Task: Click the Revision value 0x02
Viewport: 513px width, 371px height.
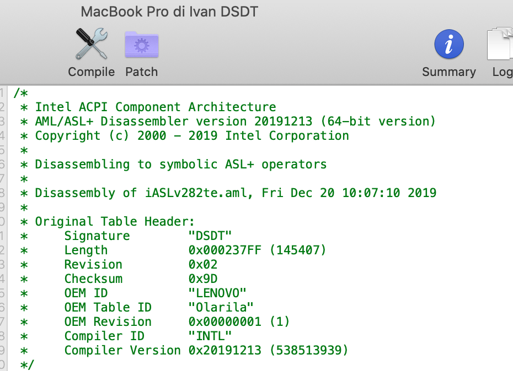Action: point(203,265)
